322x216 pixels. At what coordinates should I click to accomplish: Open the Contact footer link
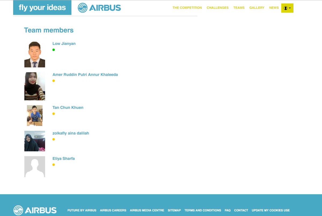pyautogui.click(x=241, y=210)
